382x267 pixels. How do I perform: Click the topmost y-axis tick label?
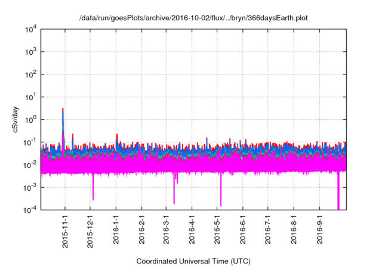coord(30,29)
